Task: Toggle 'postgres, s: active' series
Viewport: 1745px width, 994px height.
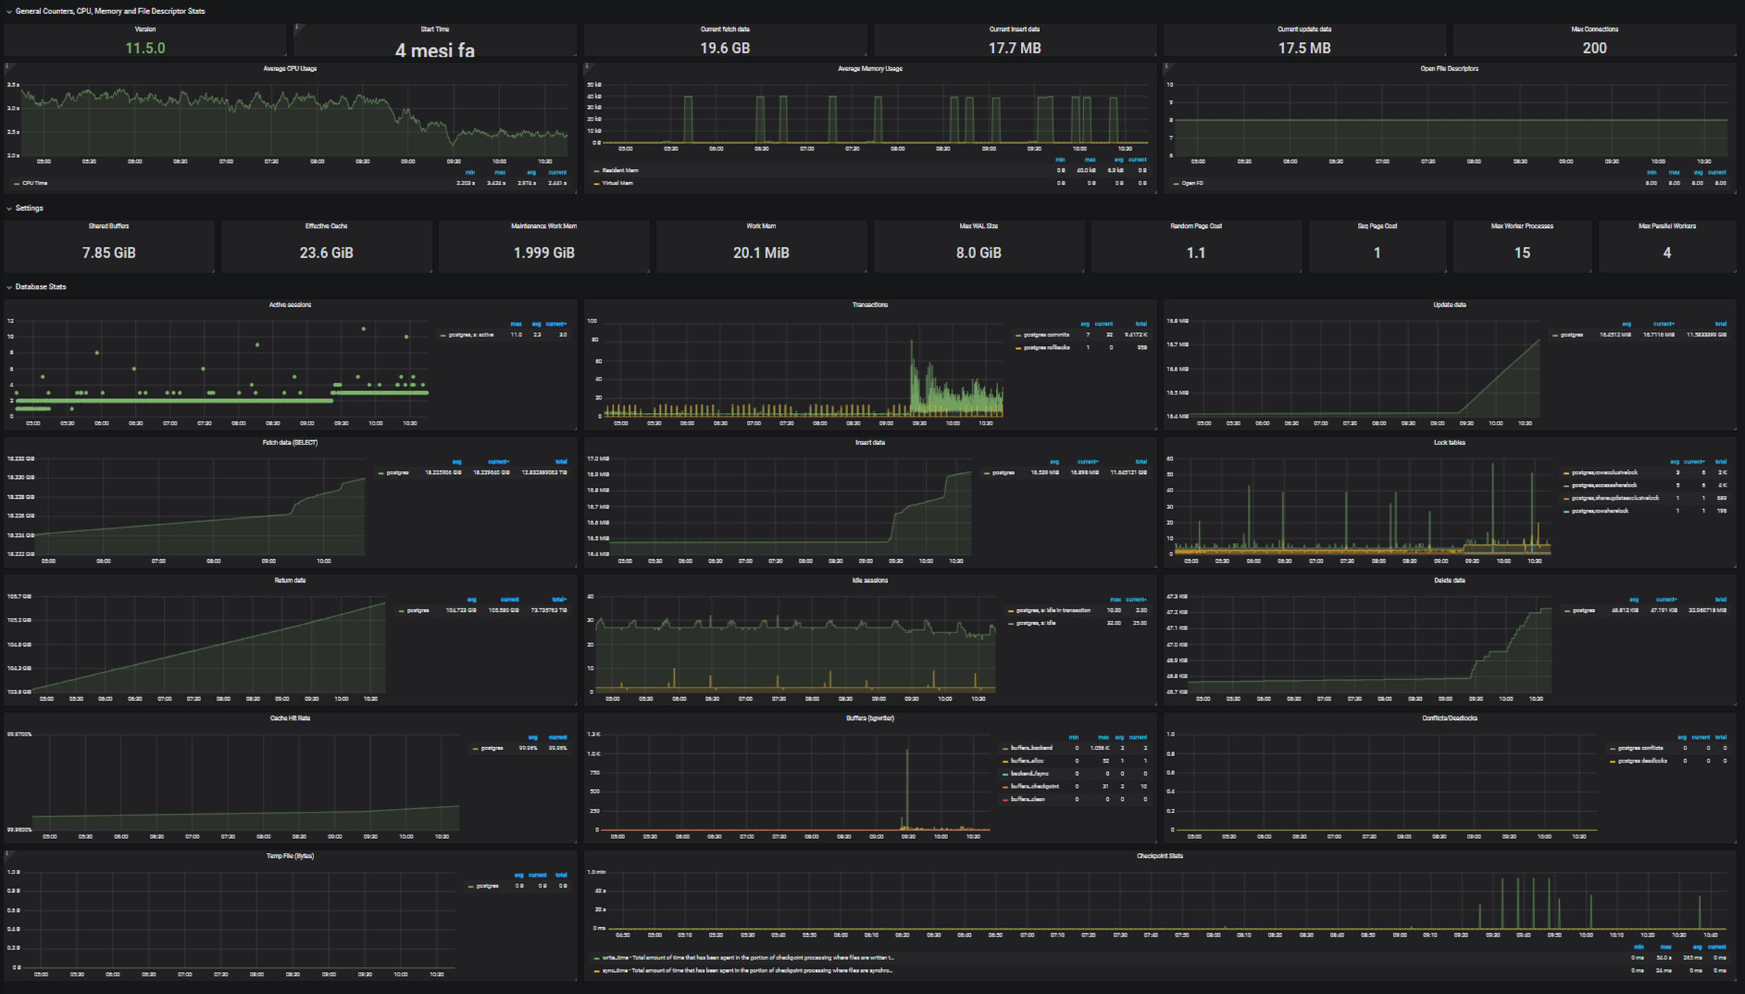Action: [471, 335]
